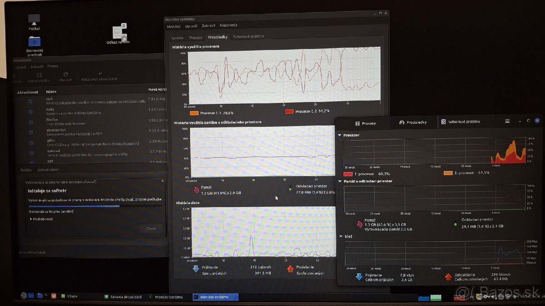Click the Linux Mint start menu icon
The width and height of the screenshot is (545, 306).
pos(24,296)
